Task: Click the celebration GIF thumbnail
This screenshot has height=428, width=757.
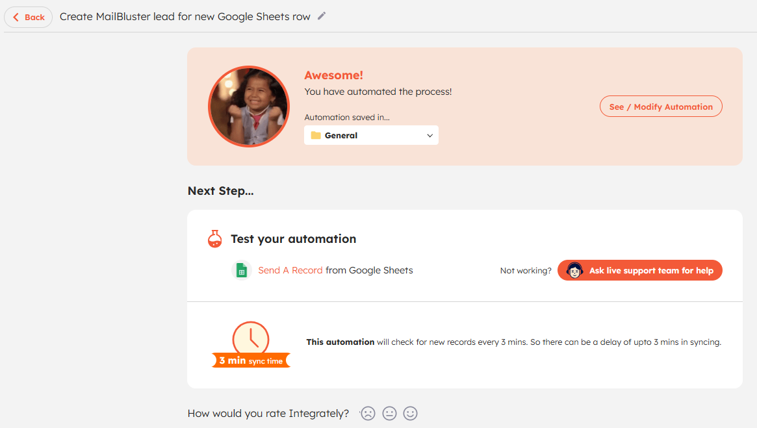Action: pos(248,106)
